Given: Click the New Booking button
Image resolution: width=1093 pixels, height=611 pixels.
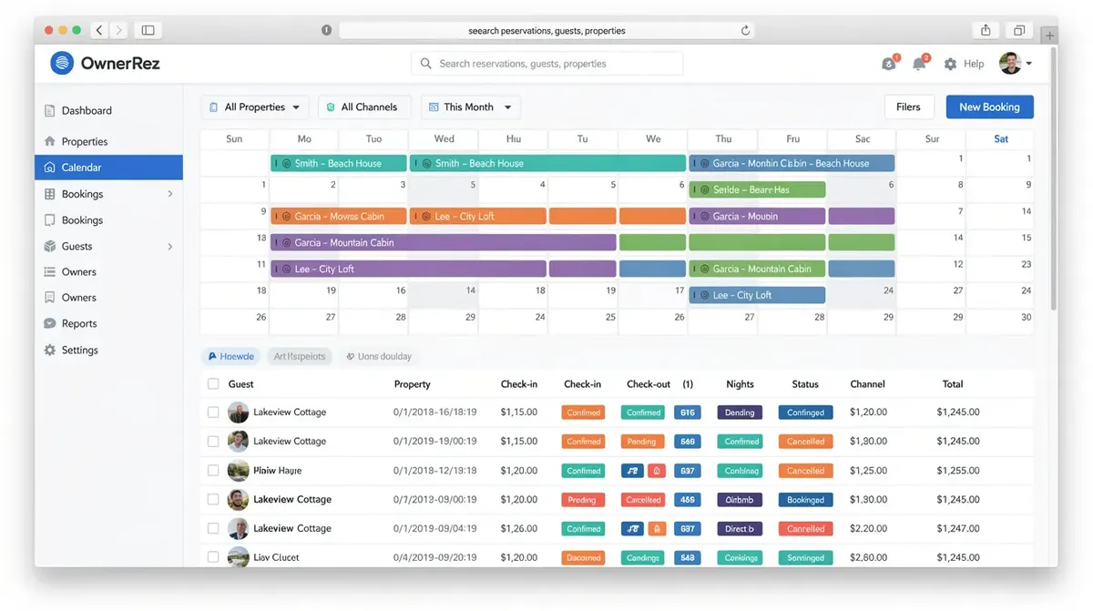Looking at the screenshot, I should (989, 107).
